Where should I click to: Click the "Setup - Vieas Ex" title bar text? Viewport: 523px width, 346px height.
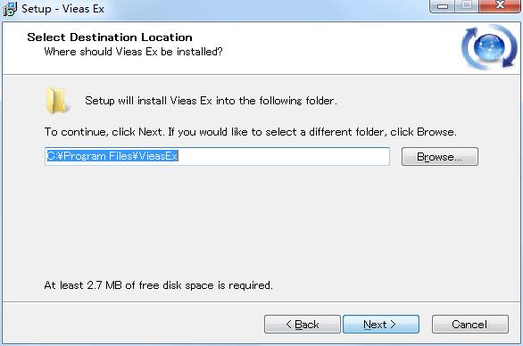click(x=62, y=9)
